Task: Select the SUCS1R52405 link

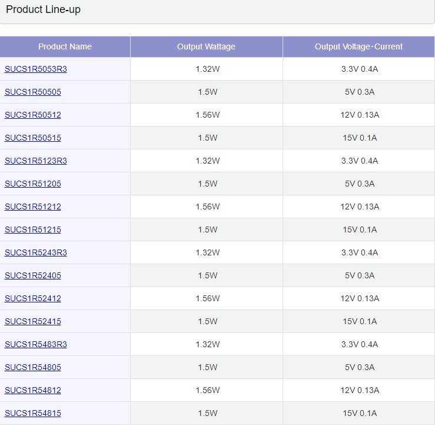Action: 32,275
